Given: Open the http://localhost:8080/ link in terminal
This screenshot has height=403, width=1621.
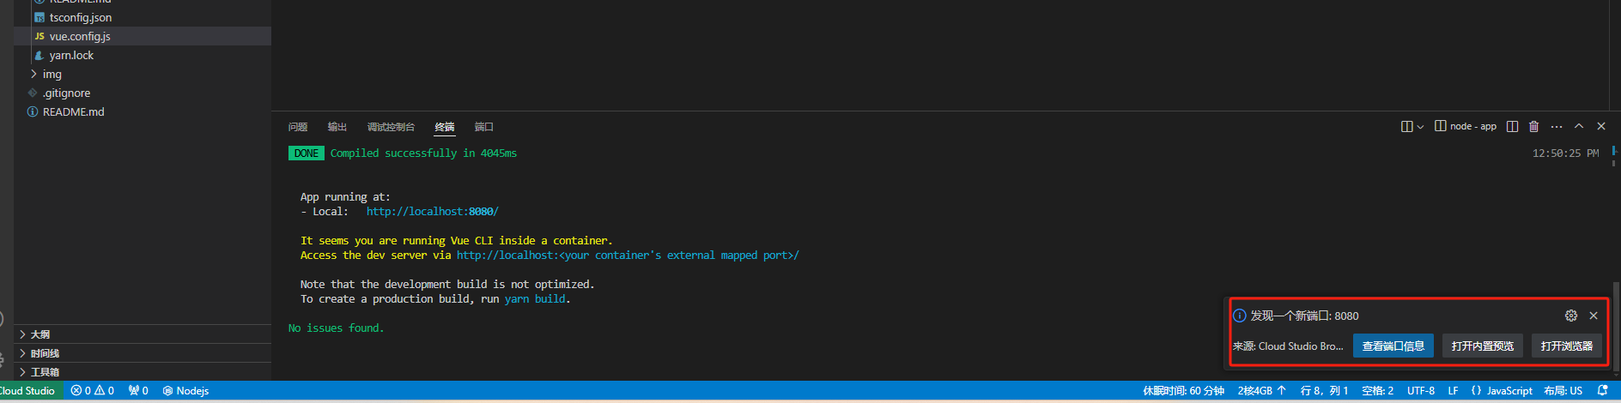Looking at the screenshot, I should tap(432, 211).
